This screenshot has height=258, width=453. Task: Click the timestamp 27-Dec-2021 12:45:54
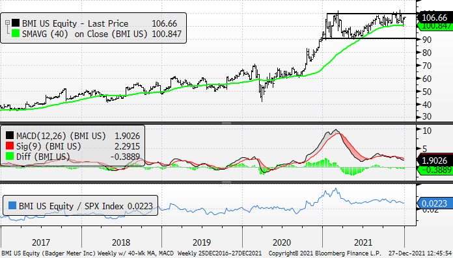pos(420,253)
